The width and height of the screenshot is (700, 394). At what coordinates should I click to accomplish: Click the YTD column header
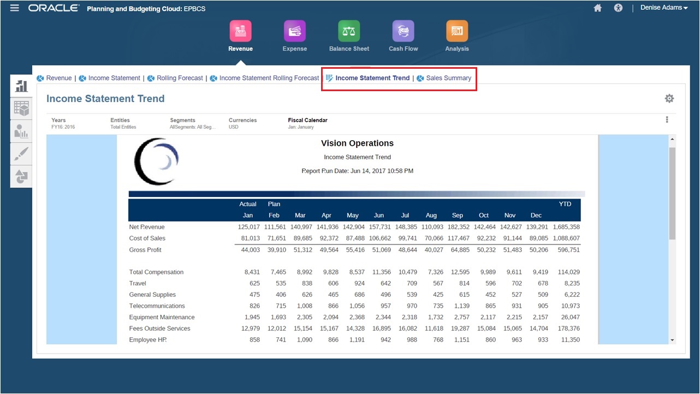(565, 204)
